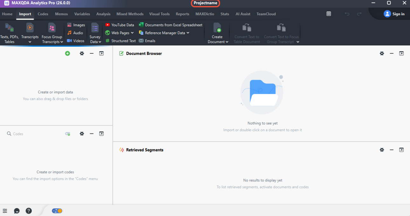
Task: Open preferences sliders icon in status bar
Action: click(x=5, y=211)
